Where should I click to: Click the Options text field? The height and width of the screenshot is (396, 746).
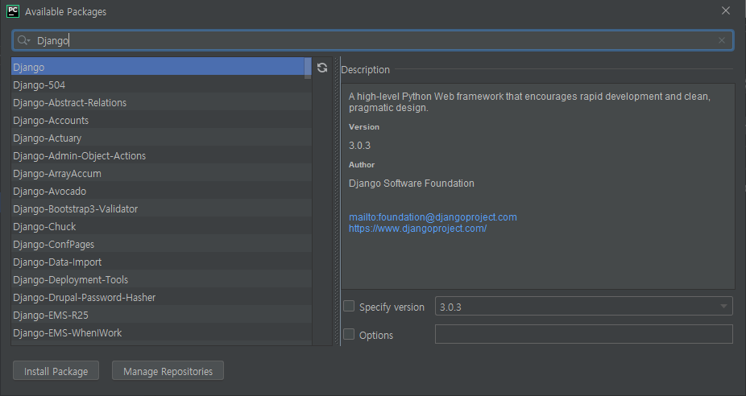(584, 334)
